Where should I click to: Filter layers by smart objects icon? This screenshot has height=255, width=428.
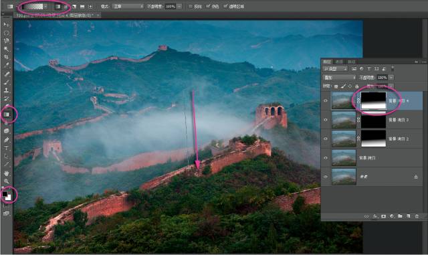pyautogui.click(x=384, y=69)
